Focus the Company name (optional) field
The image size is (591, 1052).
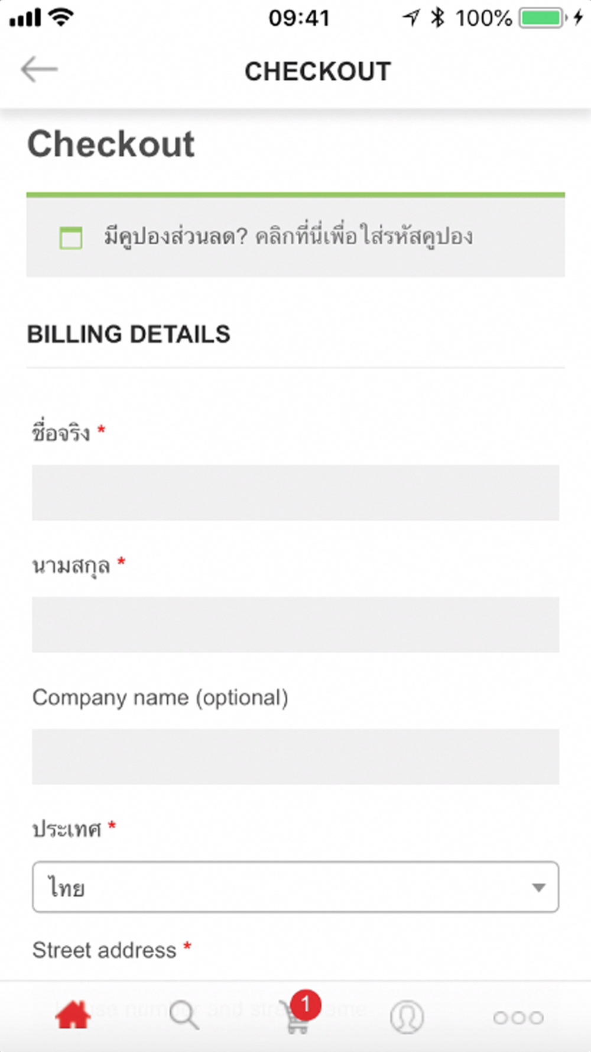tap(295, 757)
